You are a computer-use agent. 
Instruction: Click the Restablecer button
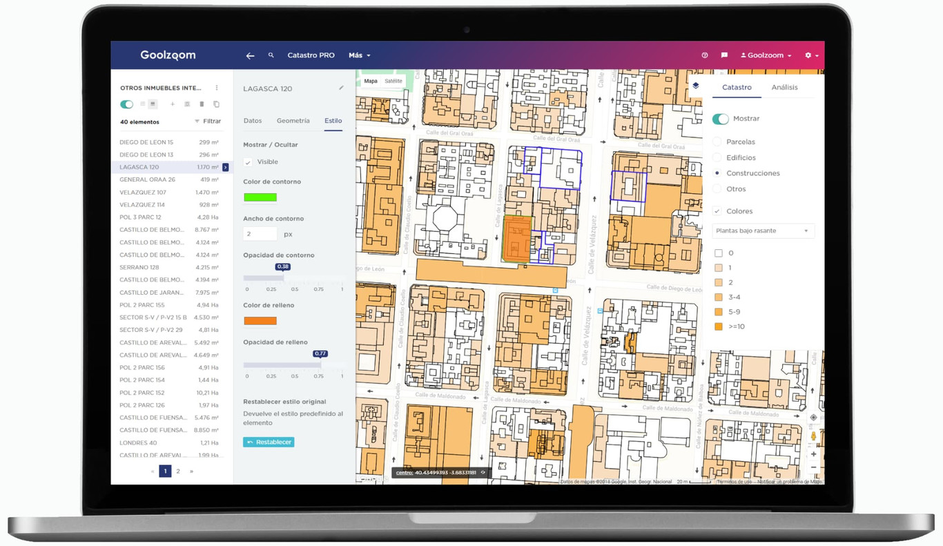(x=269, y=442)
